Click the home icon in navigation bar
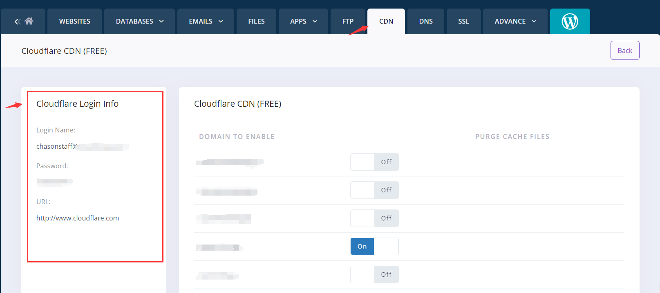The image size is (660, 293). pos(29,21)
